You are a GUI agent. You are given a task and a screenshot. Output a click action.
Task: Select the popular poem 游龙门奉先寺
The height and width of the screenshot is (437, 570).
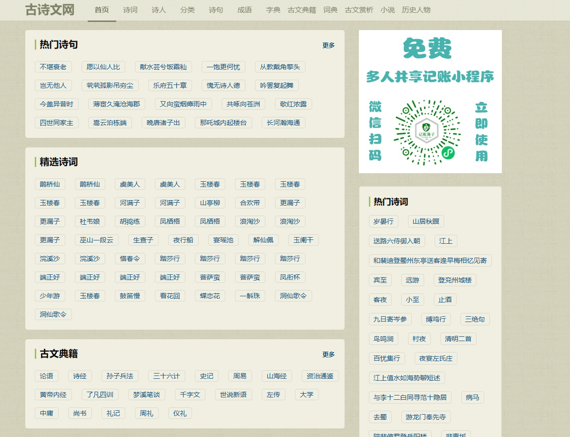click(426, 417)
